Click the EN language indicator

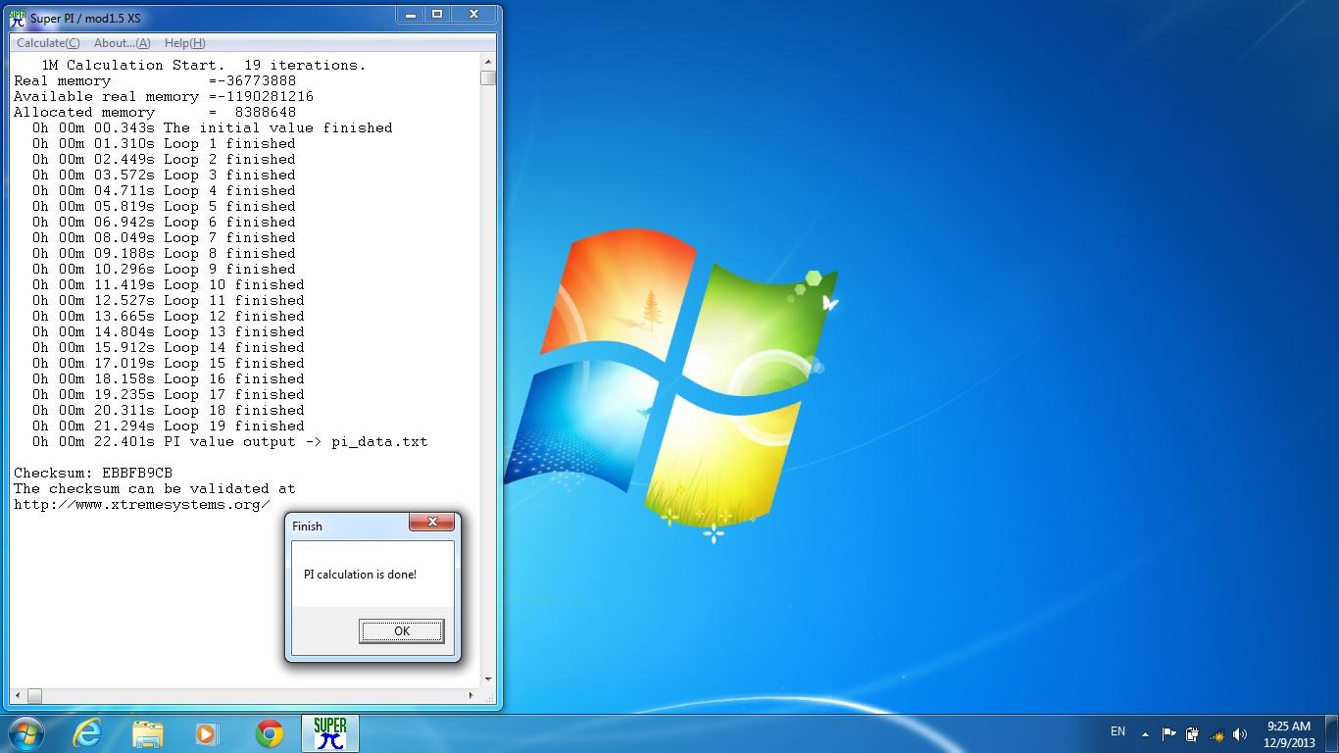[1117, 731]
